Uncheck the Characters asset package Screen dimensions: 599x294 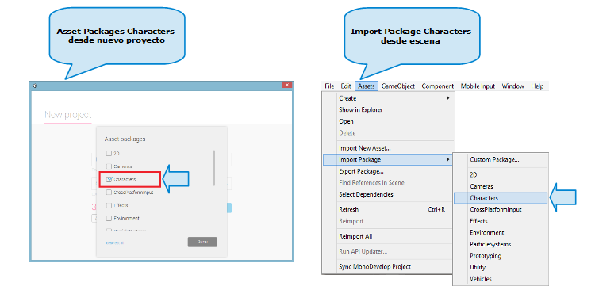(109, 179)
